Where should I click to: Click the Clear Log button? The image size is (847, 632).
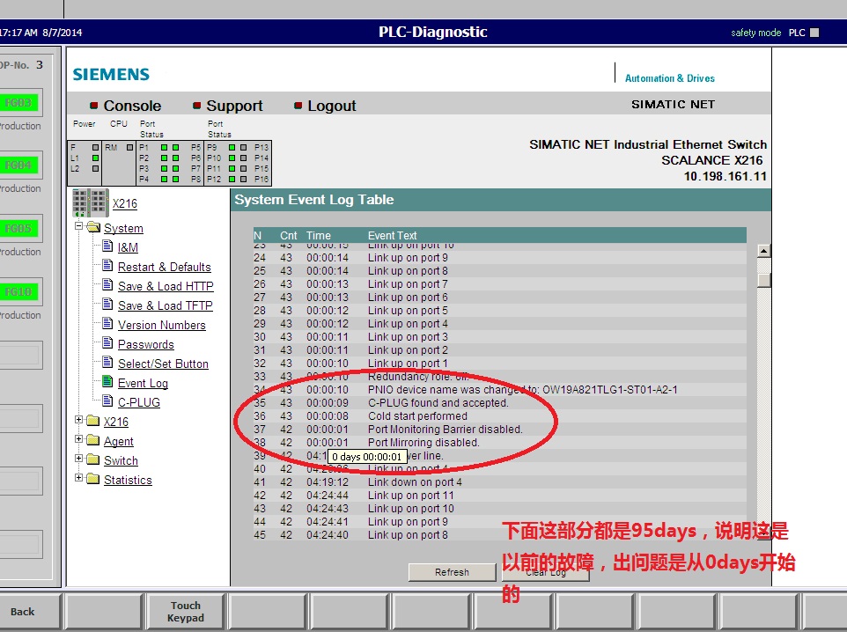tap(546, 572)
